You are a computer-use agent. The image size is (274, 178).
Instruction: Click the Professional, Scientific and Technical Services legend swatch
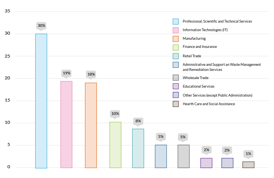tap(176, 21)
